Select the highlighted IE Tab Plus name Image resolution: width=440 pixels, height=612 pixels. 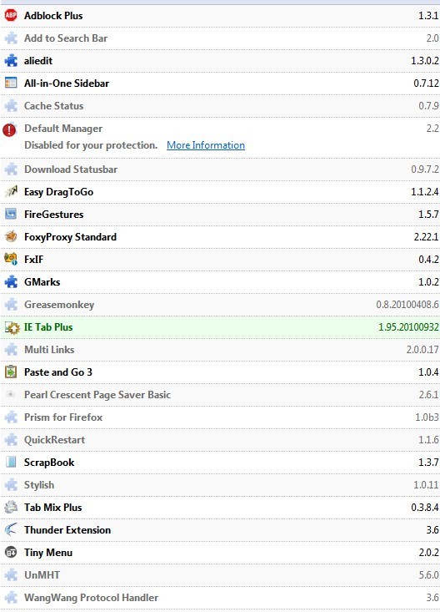(x=48, y=327)
